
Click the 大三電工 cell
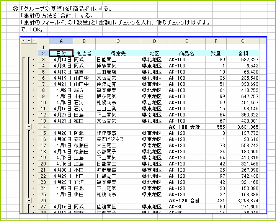(118, 145)
